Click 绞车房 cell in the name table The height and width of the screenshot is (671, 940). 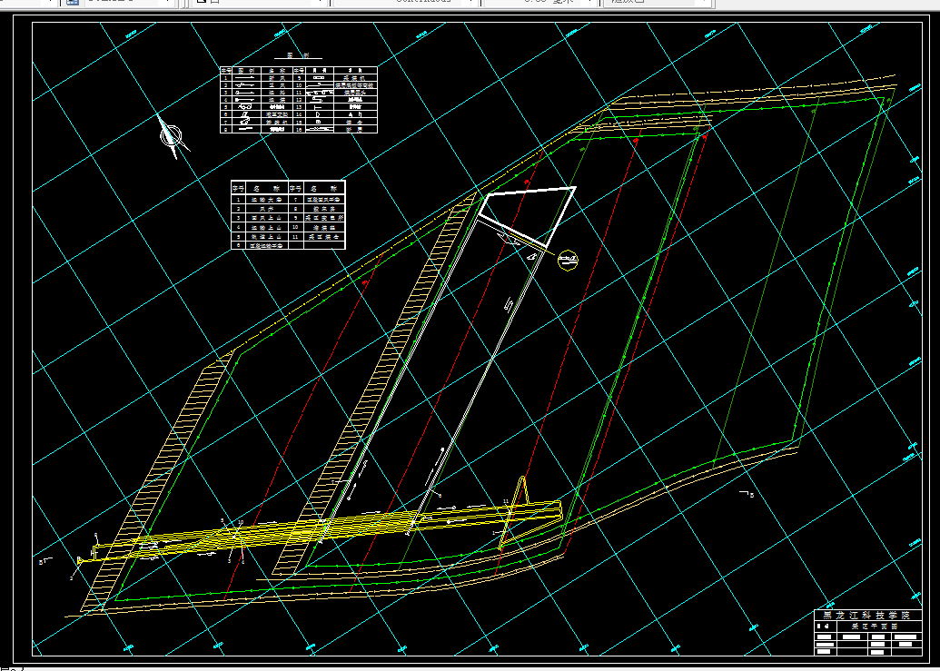324,209
